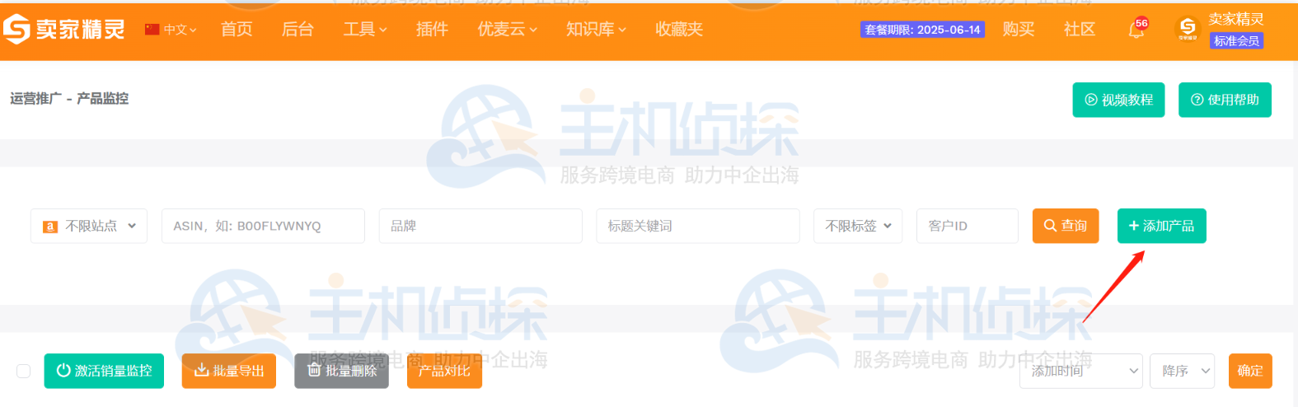This screenshot has height=407, width=1298.
Task: Click the 查询 search button
Action: click(1066, 226)
